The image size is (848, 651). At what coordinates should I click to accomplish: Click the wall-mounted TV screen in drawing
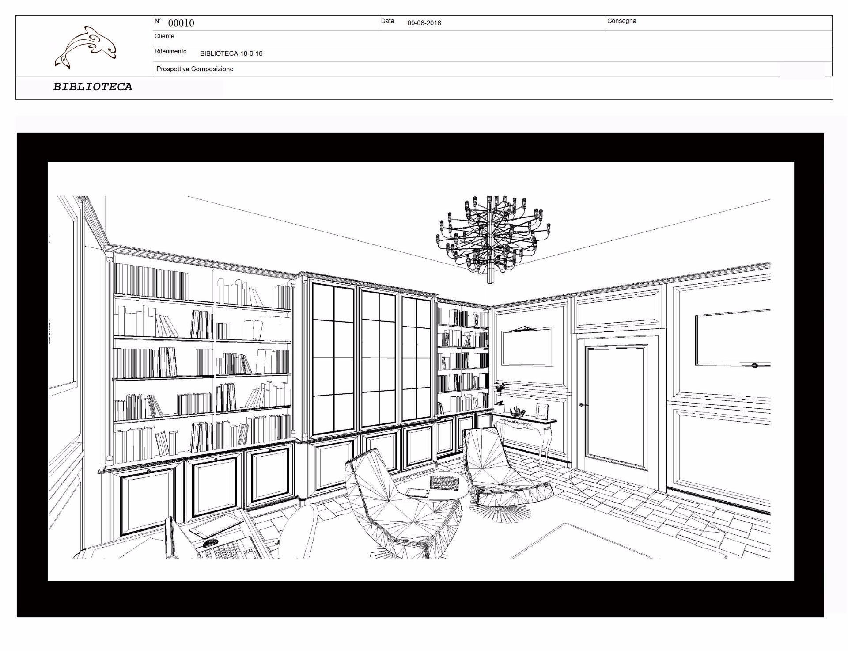[x=733, y=339]
